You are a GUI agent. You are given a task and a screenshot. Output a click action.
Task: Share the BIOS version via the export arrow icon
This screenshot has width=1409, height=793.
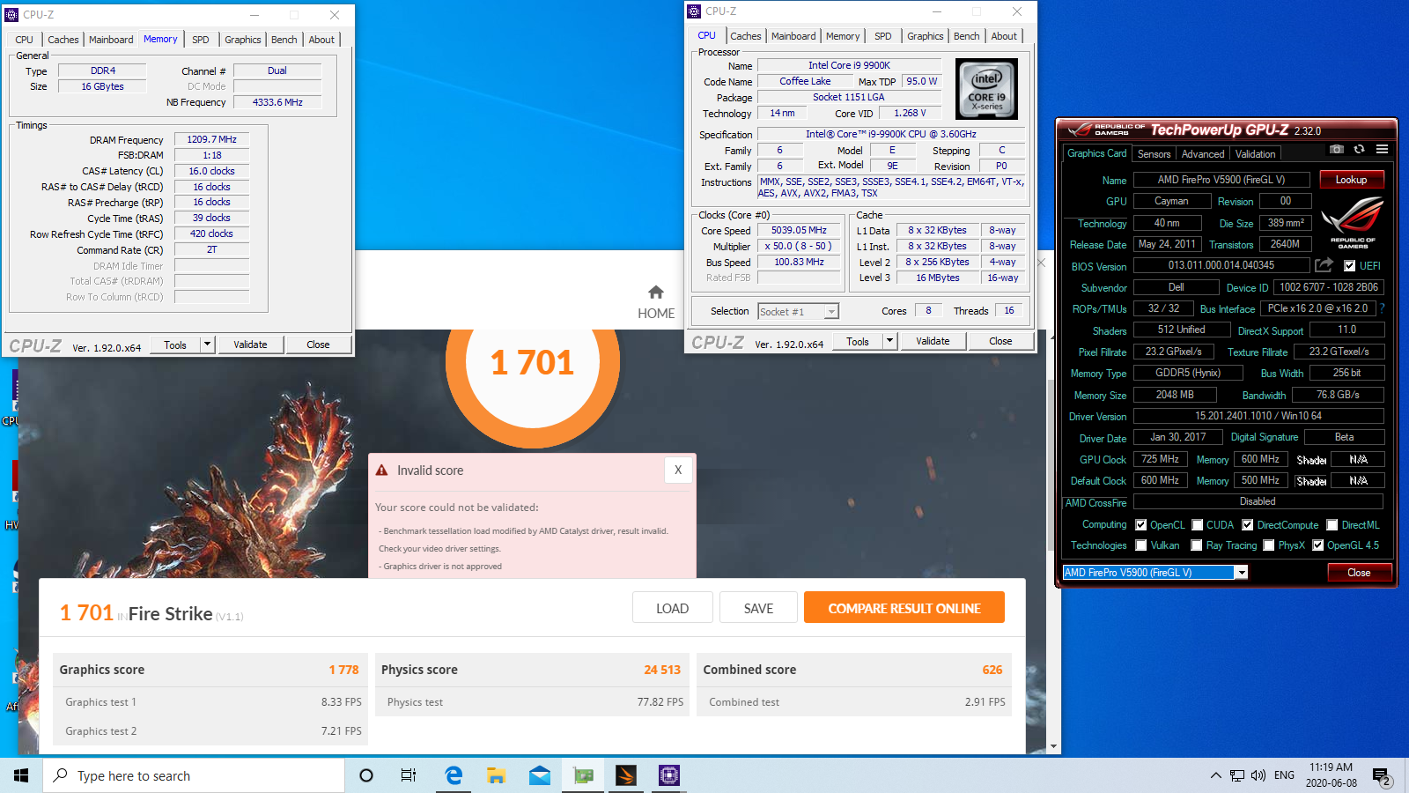pyautogui.click(x=1324, y=265)
